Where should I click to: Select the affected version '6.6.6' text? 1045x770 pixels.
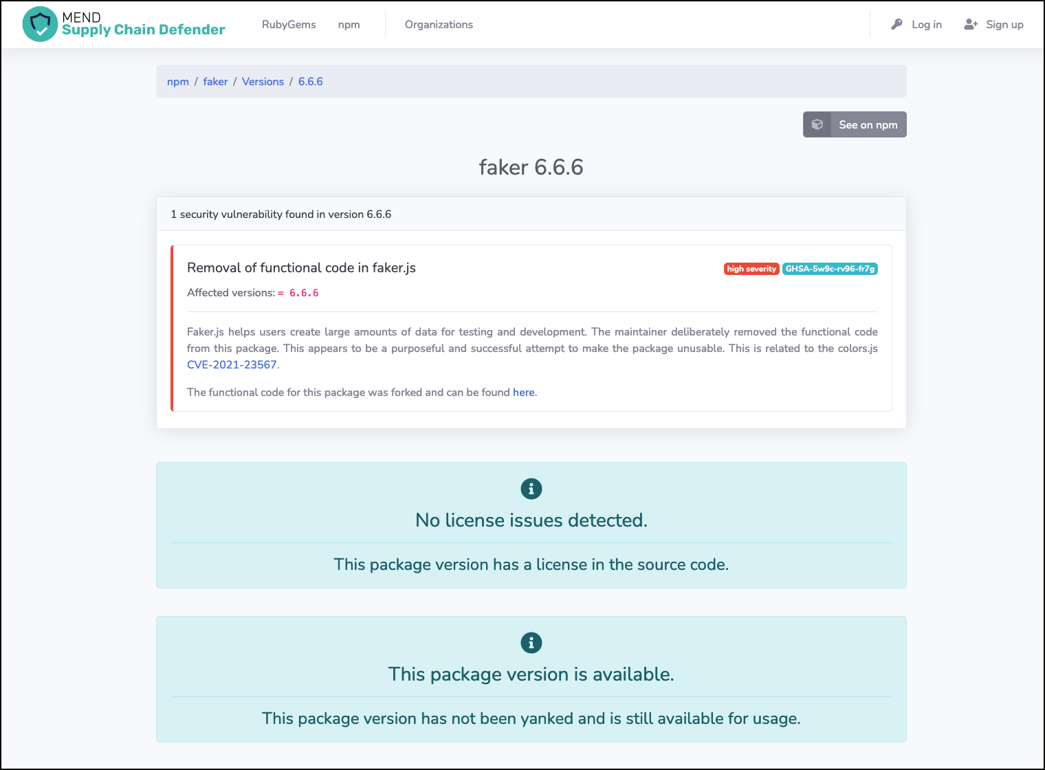tap(302, 292)
